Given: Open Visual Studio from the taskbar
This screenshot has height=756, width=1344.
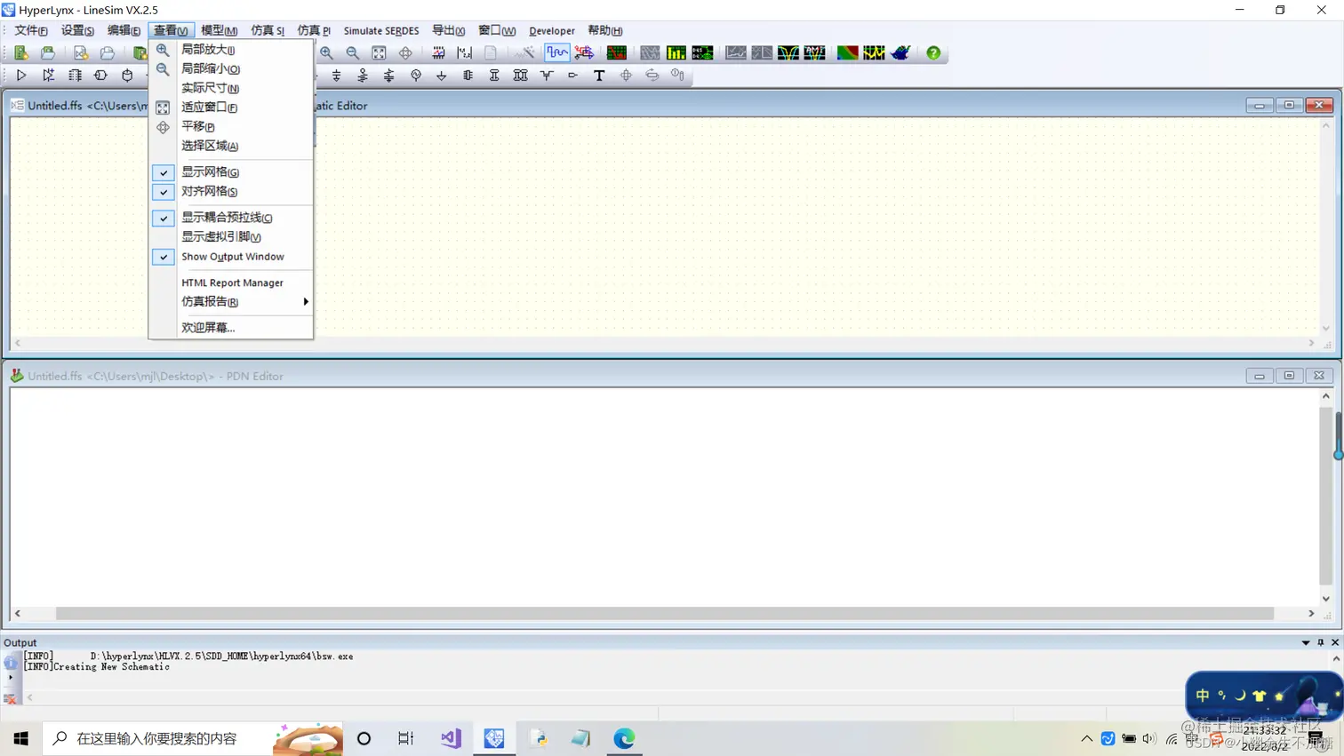Looking at the screenshot, I should click(x=451, y=738).
